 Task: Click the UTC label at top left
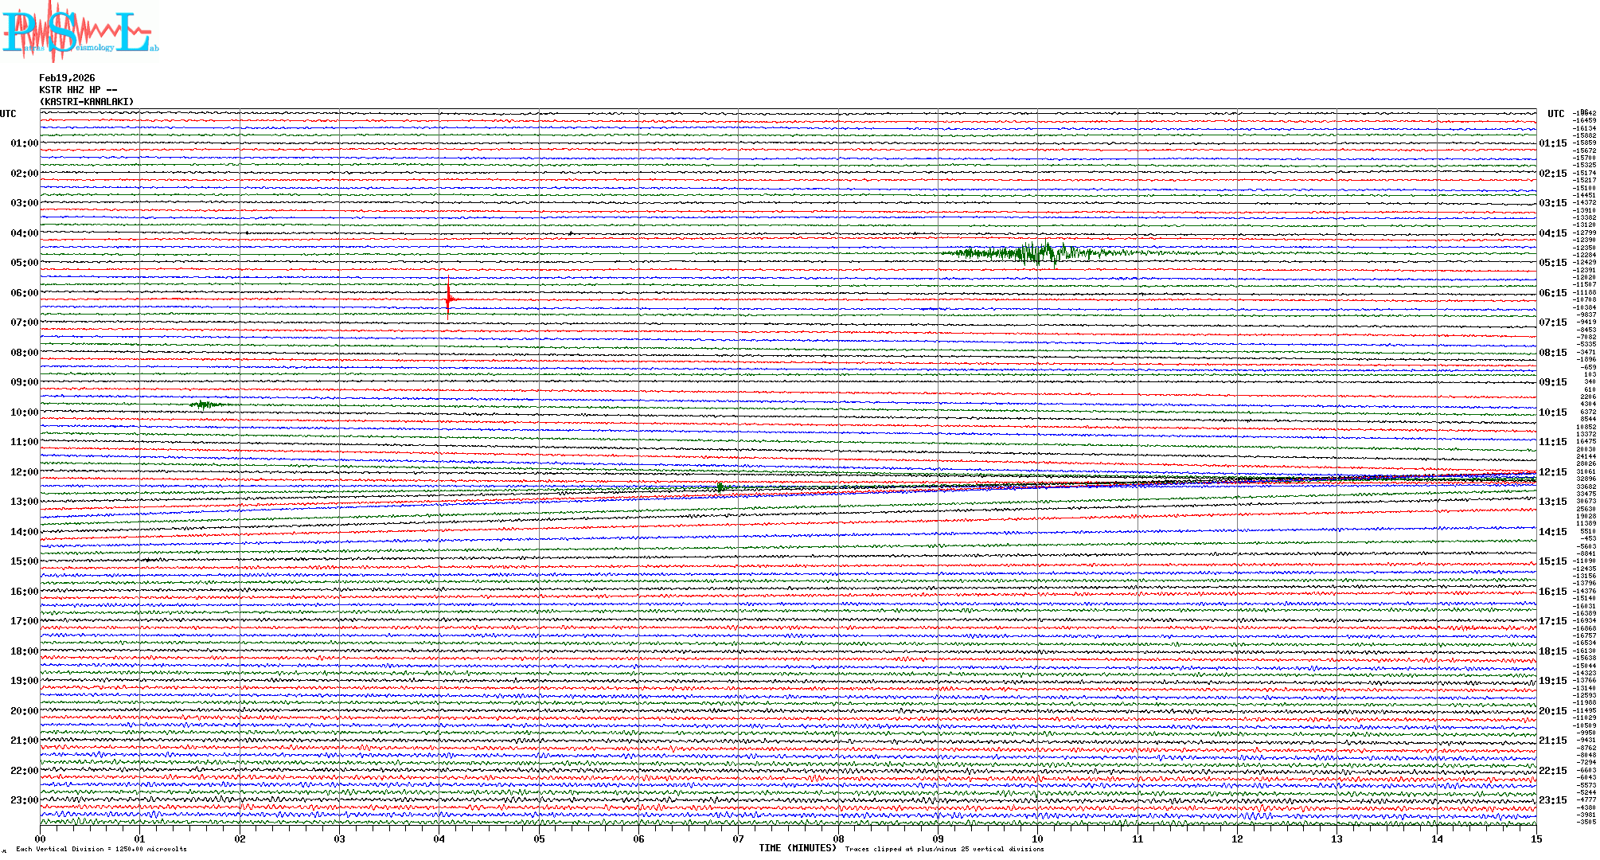(8, 114)
